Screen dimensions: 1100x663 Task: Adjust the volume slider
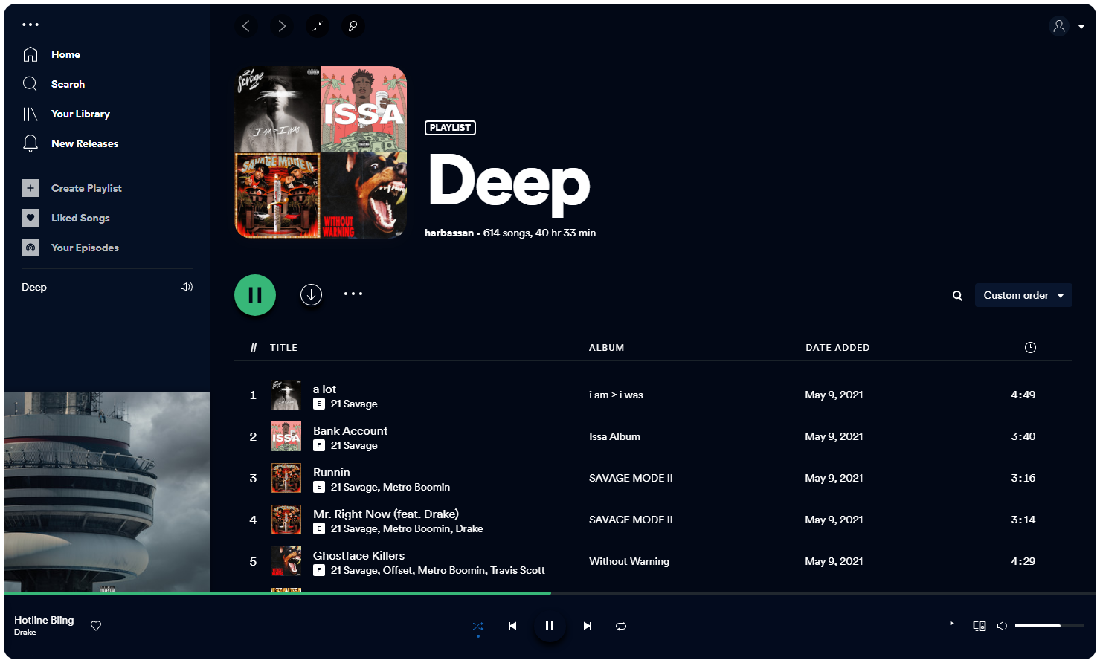(1049, 626)
